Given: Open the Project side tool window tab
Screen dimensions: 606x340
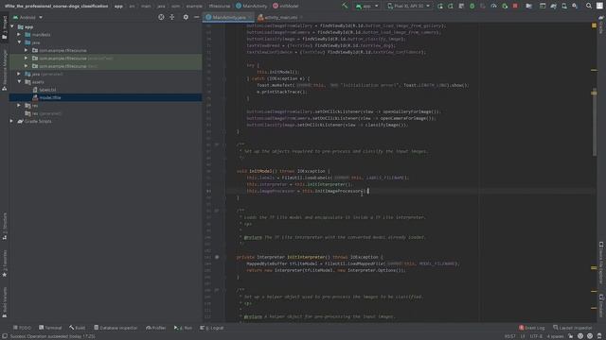Looking at the screenshot, I should pyautogui.click(x=4, y=27).
